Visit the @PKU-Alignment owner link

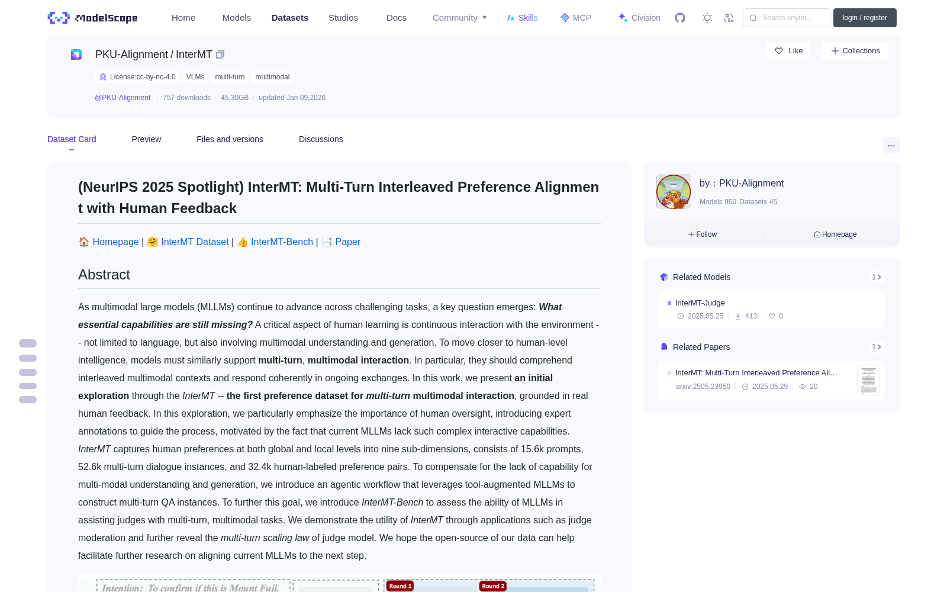pos(123,98)
